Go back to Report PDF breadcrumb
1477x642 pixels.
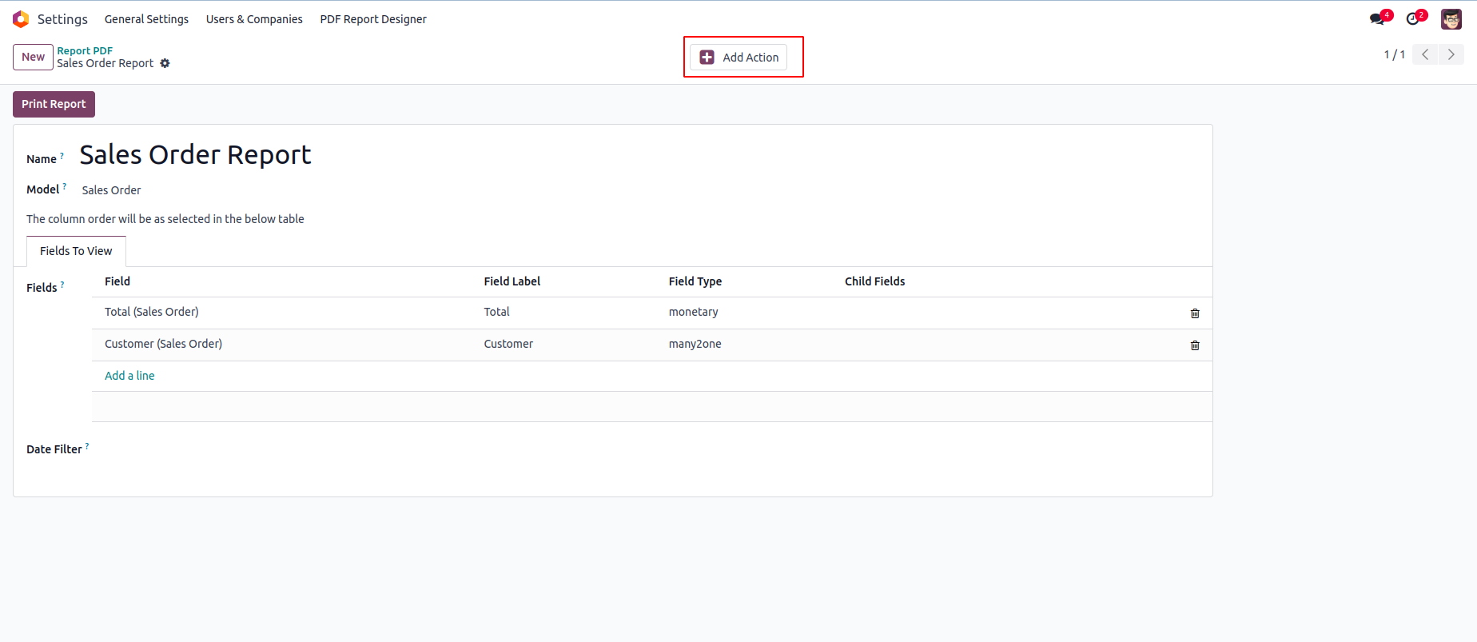click(x=85, y=50)
